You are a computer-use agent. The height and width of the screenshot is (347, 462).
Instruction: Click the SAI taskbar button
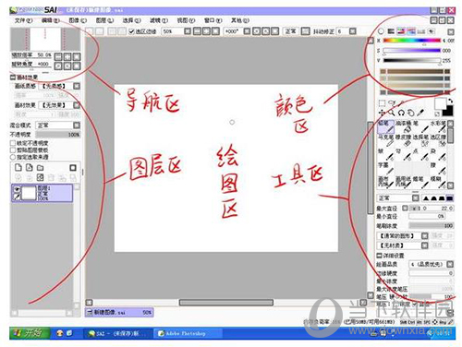(x=118, y=333)
